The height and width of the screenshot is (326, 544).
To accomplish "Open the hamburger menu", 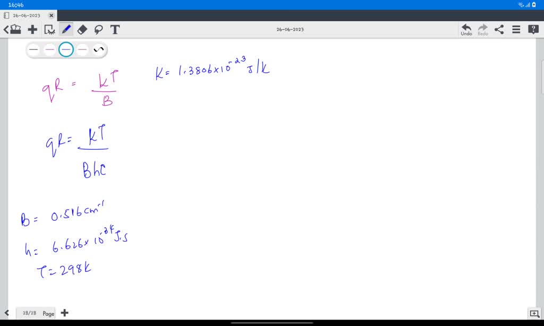I will [x=516, y=30].
